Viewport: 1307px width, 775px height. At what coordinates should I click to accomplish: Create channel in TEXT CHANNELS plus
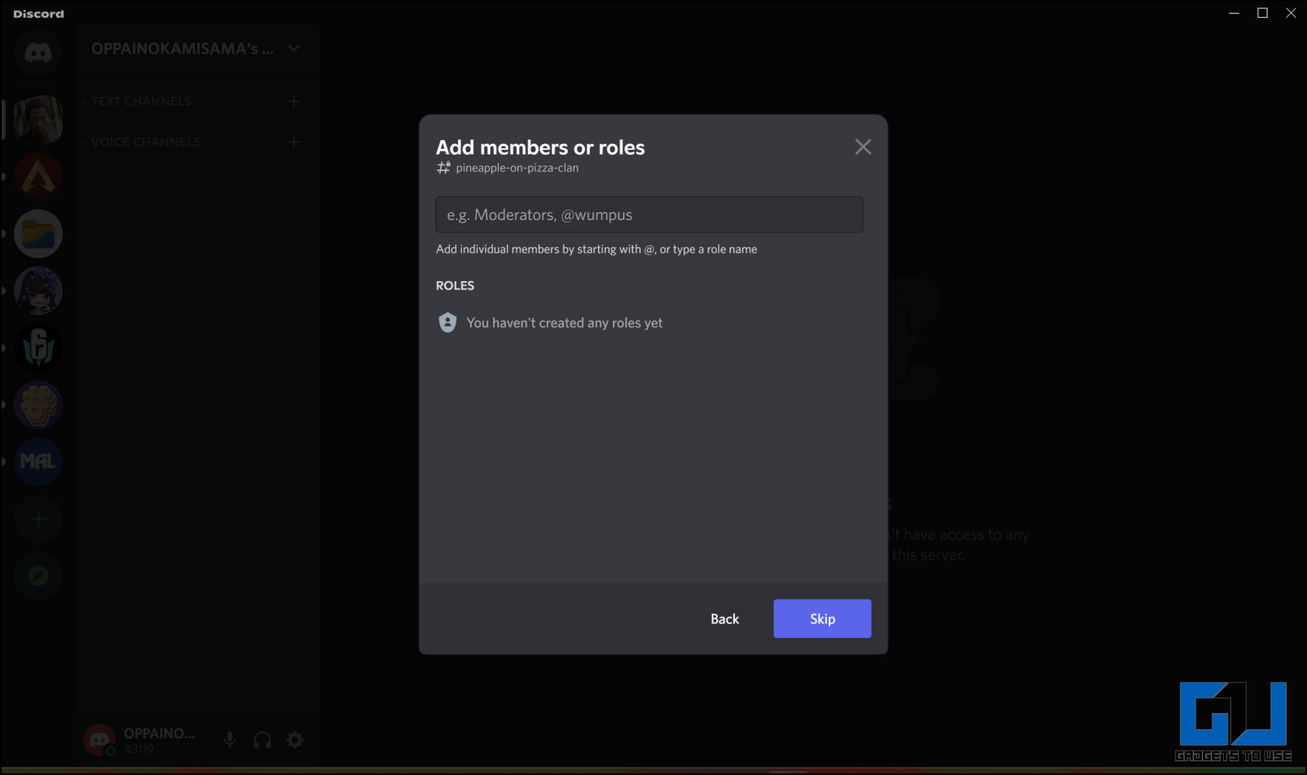(x=294, y=101)
